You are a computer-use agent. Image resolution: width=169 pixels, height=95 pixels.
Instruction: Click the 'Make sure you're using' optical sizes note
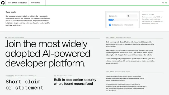pyautogui.click(x=153, y=20)
